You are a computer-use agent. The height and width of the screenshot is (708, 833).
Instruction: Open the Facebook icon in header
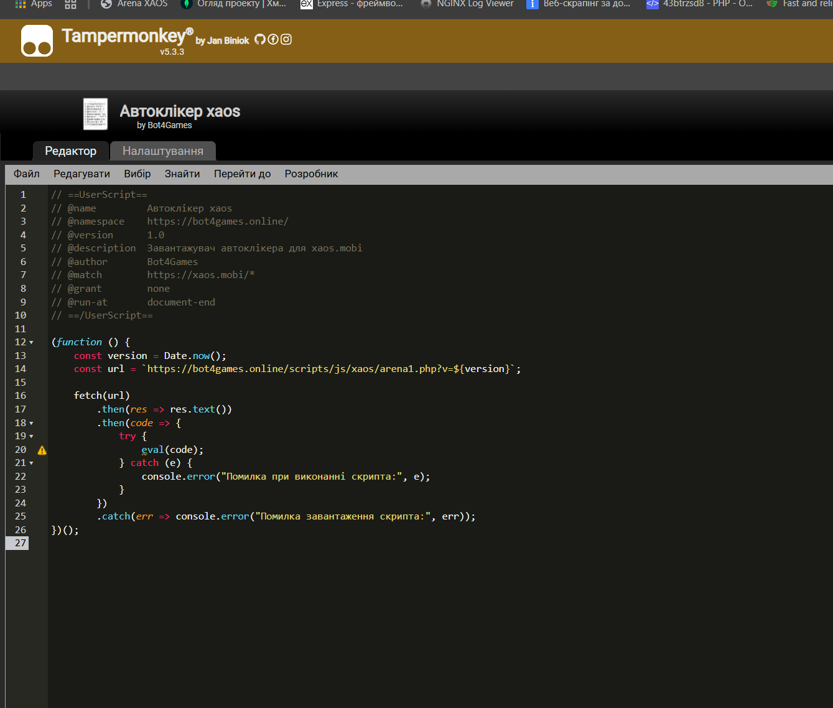tap(273, 39)
